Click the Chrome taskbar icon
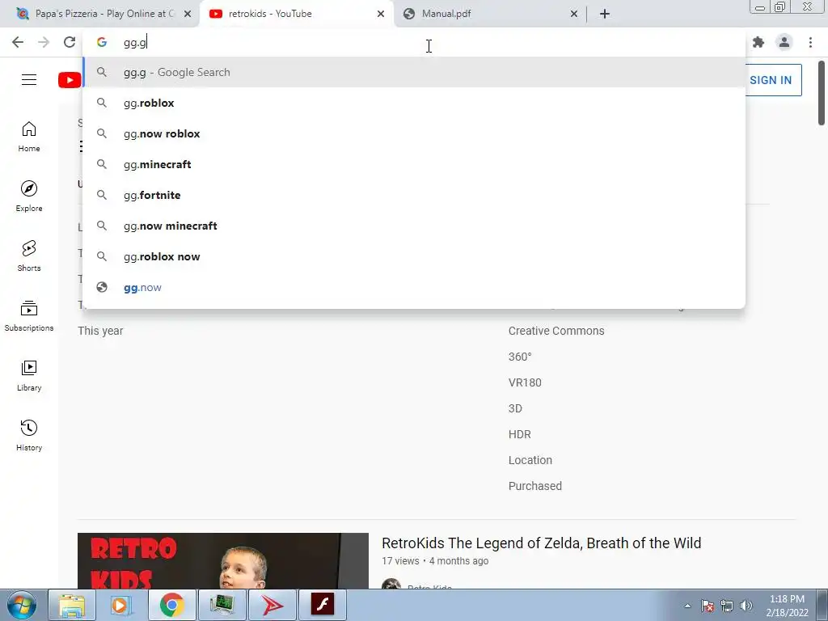 point(171,605)
